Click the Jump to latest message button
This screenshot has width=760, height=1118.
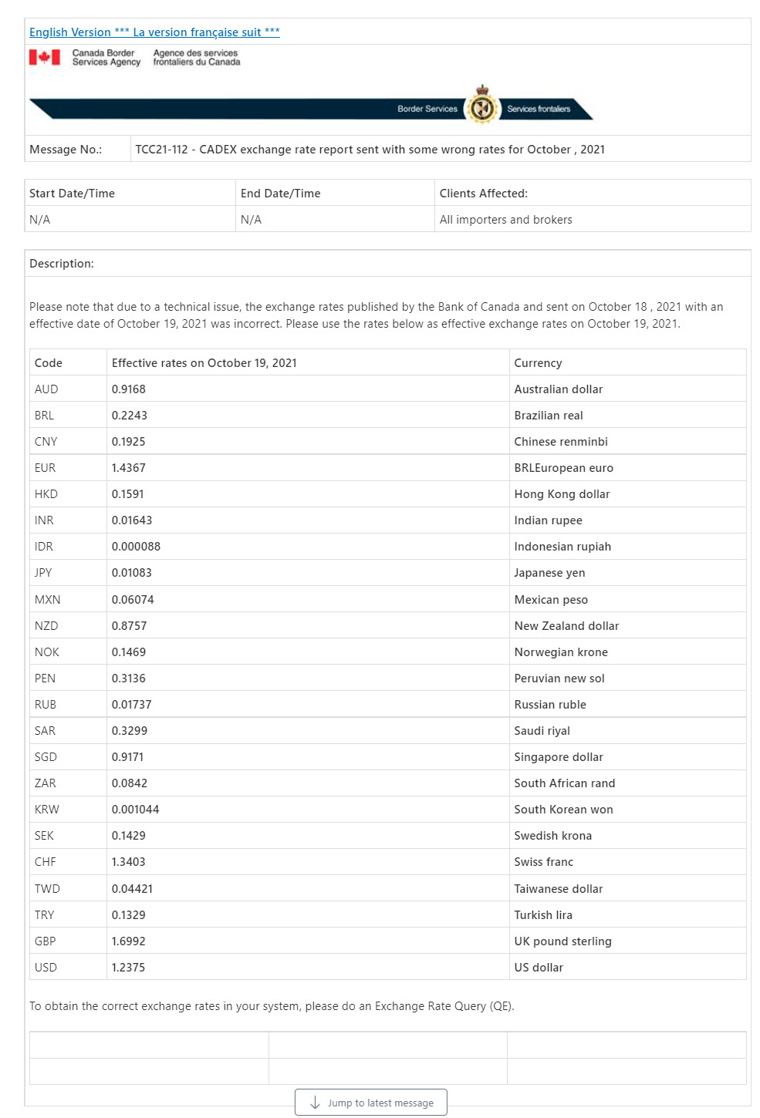[371, 1103]
